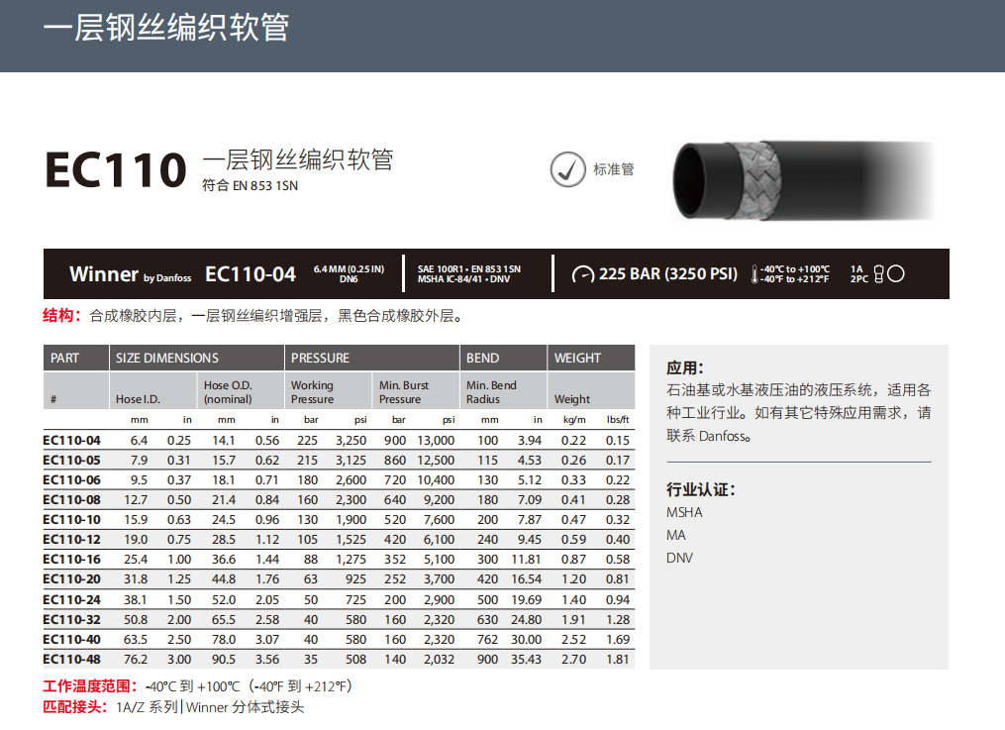Image resolution: width=1005 pixels, height=730 pixels.
Task: Click the braided hose product image
Action: (x=803, y=178)
